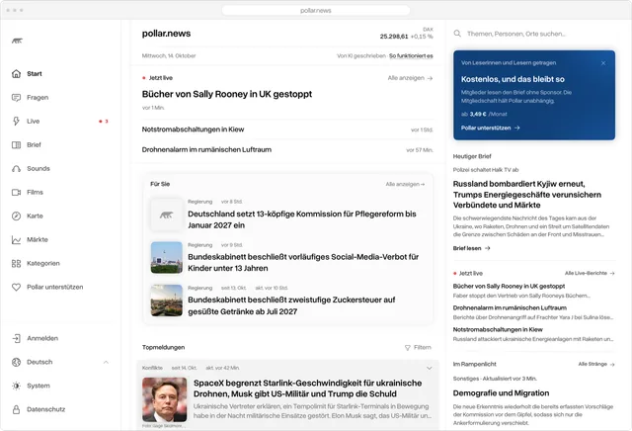Open the Live section label
Image resolution: width=632 pixels, height=431 pixels.
pyautogui.click(x=33, y=121)
